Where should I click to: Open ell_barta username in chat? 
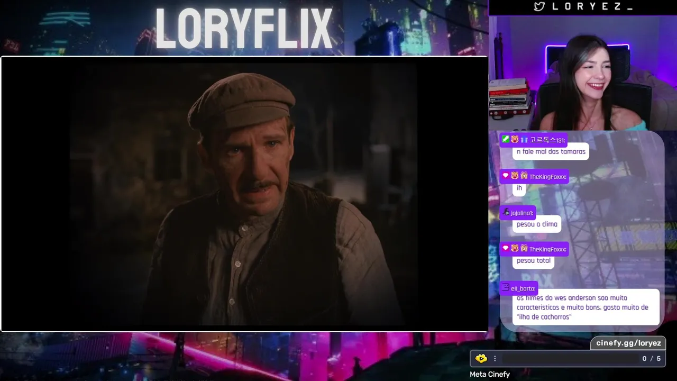(x=524, y=288)
